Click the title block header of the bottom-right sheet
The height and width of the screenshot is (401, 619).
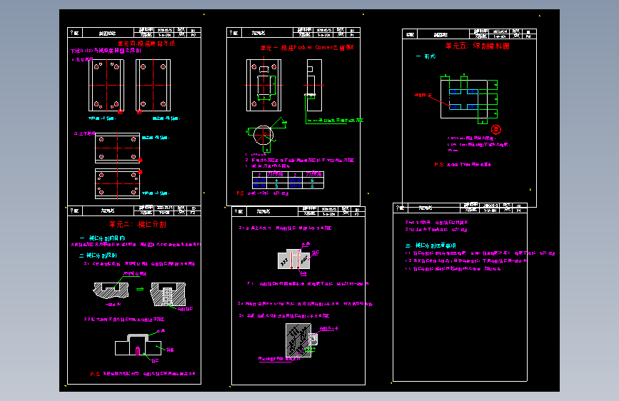pos(460,208)
